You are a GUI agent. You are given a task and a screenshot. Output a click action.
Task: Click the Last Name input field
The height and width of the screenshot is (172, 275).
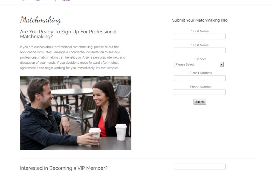tap(200, 50)
